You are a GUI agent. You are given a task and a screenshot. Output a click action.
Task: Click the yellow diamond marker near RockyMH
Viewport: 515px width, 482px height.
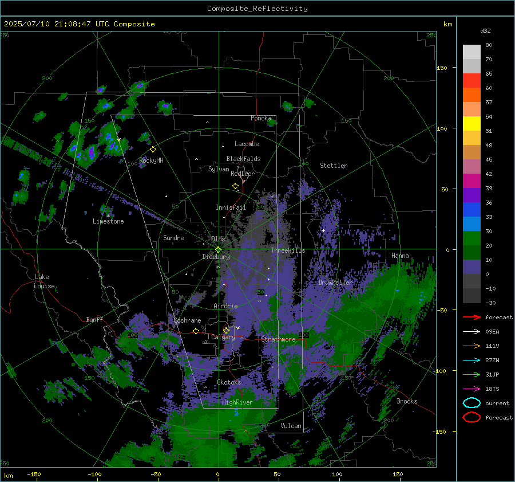click(153, 150)
